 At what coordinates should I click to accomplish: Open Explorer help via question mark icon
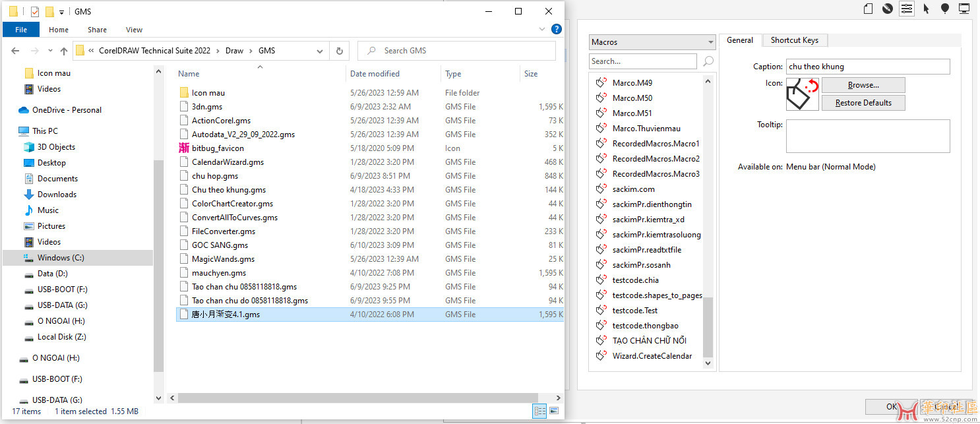coord(556,29)
